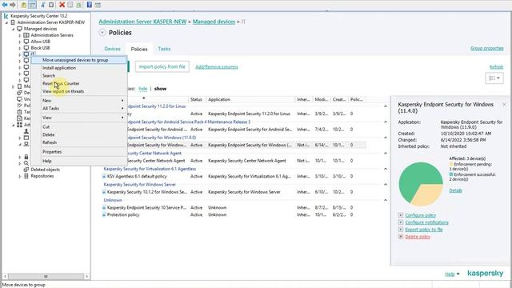Click the show inherited policies link
This screenshot has width=512, height=288.
tap(160, 89)
